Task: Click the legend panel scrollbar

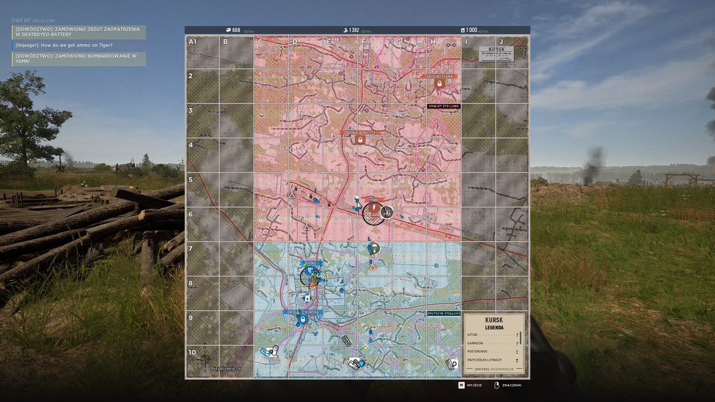Action: (521, 338)
